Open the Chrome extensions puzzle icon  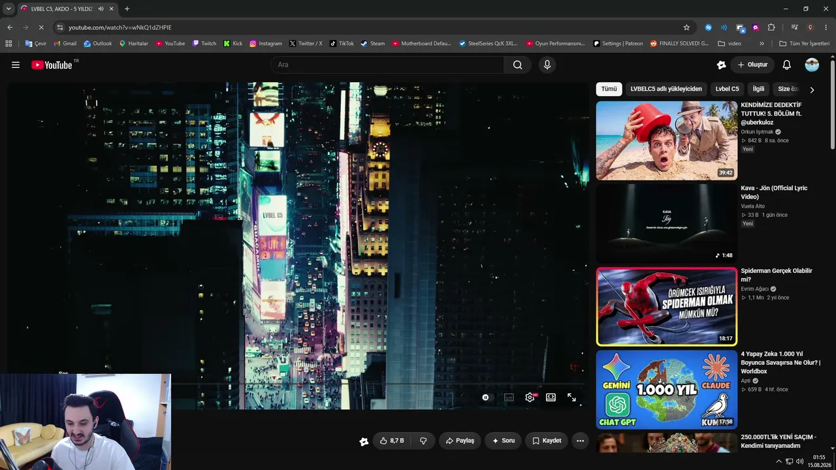[x=771, y=27]
